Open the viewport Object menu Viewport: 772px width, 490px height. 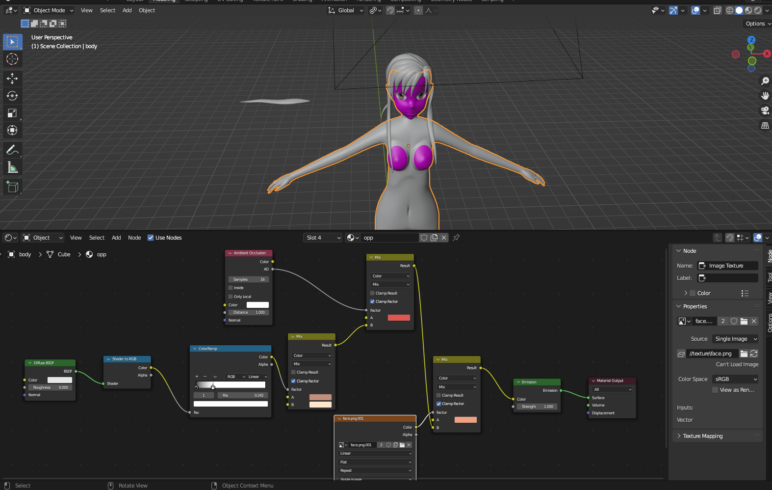[x=147, y=10]
